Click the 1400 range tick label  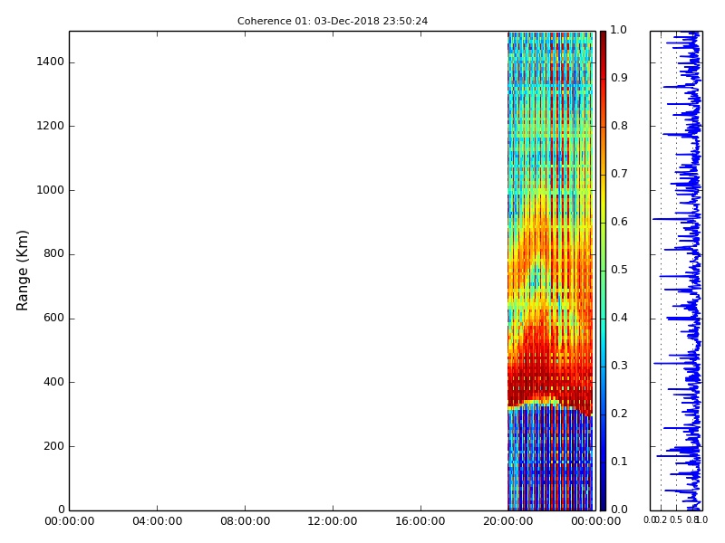coord(51,62)
